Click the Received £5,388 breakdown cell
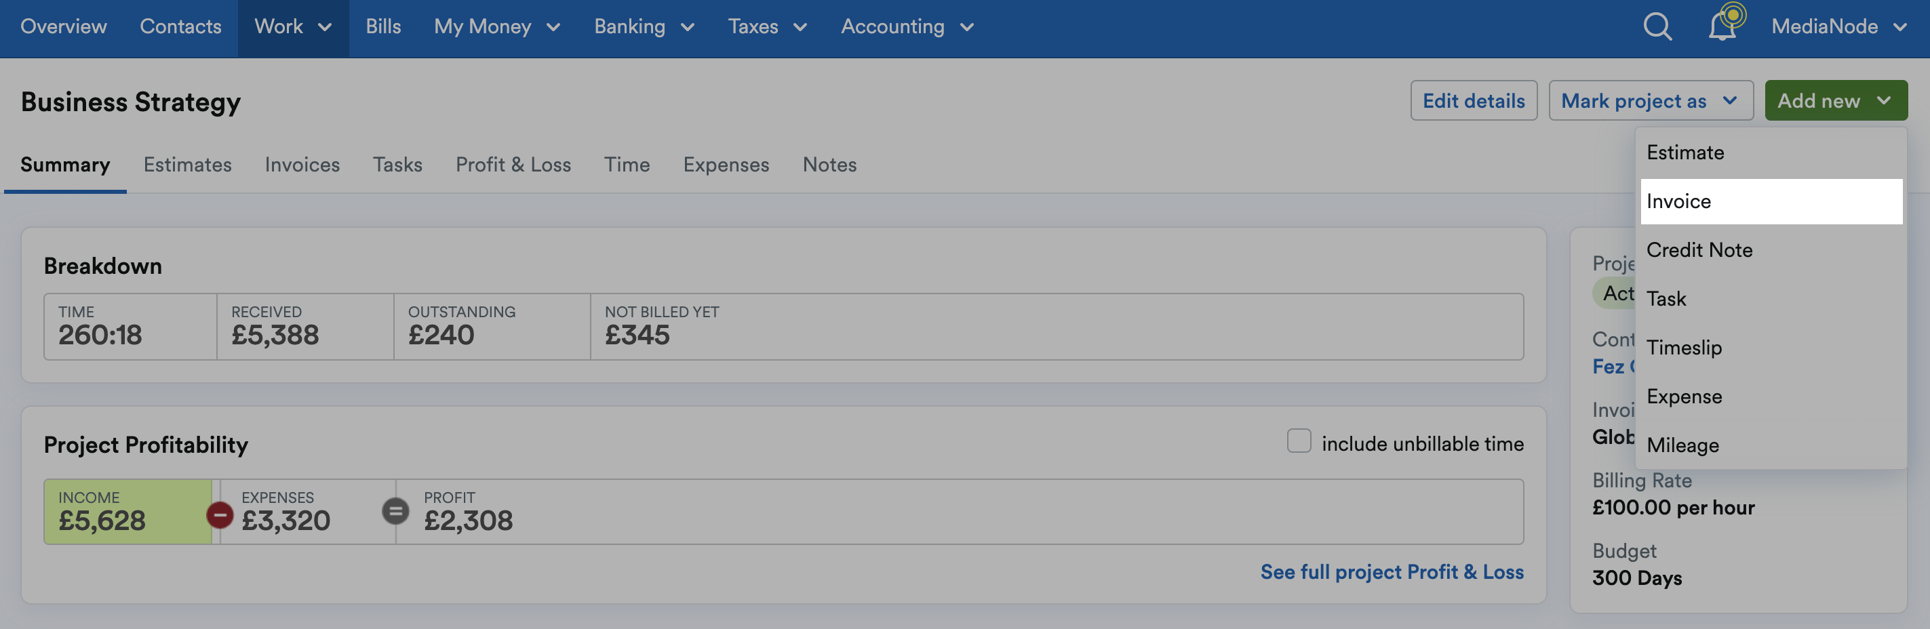Viewport: 1930px width, 629px height. pos(305,327)
